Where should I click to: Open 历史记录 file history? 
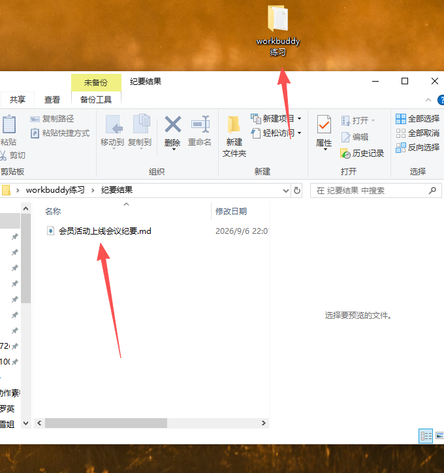(x=362, y=154)
